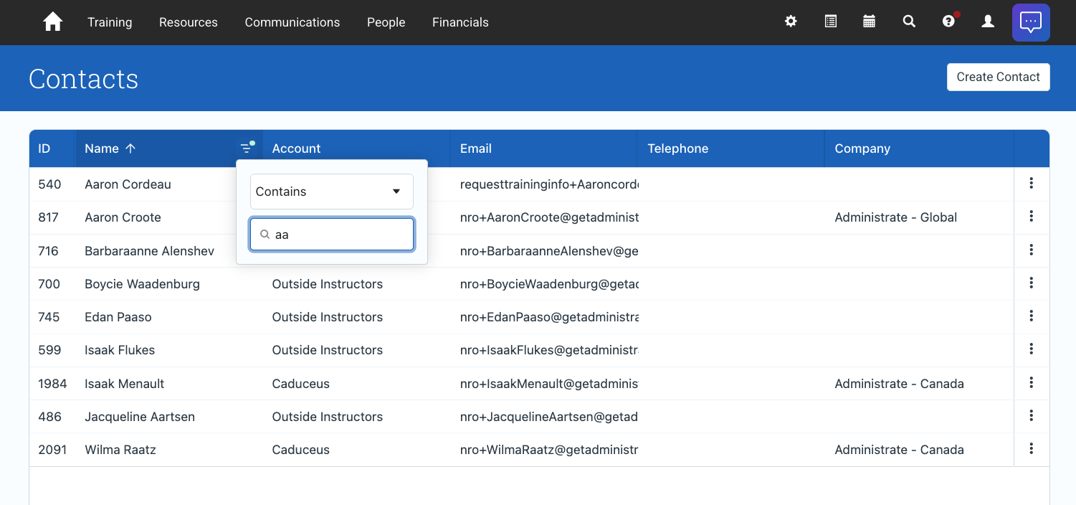The width and height of the screenshot is (1076, 505).
Task: Click the email for Aaron Croote
Action: (549, 217)
